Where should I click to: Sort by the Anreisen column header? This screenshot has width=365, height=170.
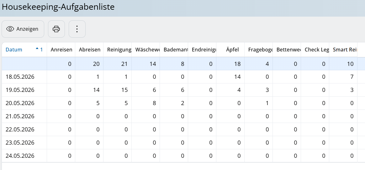click(61, 50)
